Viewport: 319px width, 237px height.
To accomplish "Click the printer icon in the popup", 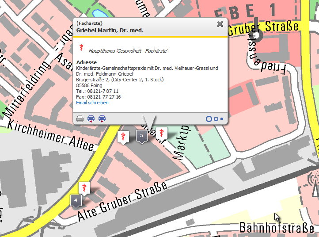I will (80, 119).
